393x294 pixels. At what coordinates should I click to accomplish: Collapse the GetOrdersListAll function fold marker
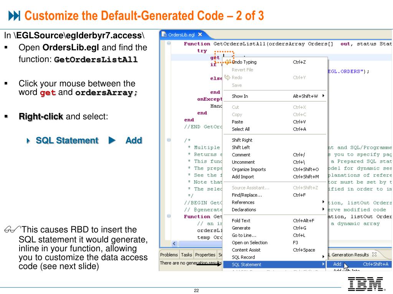point(168,44)
